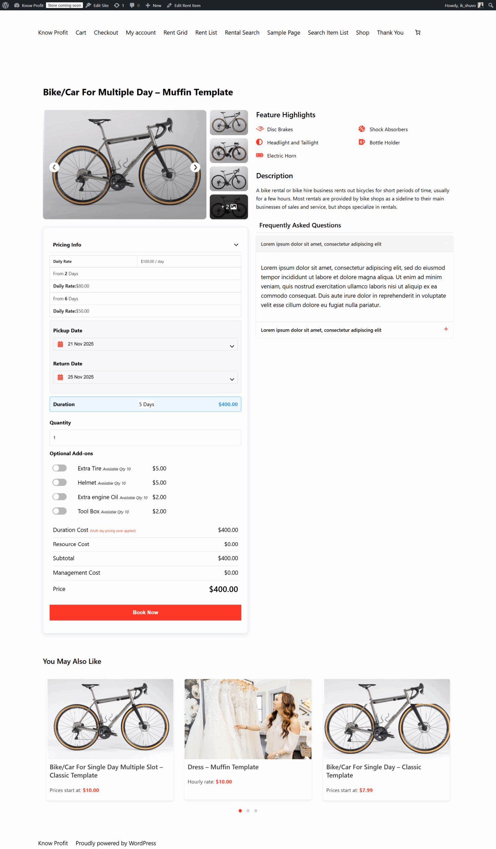Screen dimensions: 496x849
Task: Click the WordPress logo in admin bar
Action: (x=5, y=5)
